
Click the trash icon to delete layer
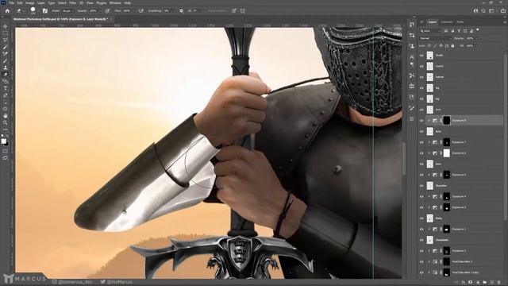tap(499, 283)
